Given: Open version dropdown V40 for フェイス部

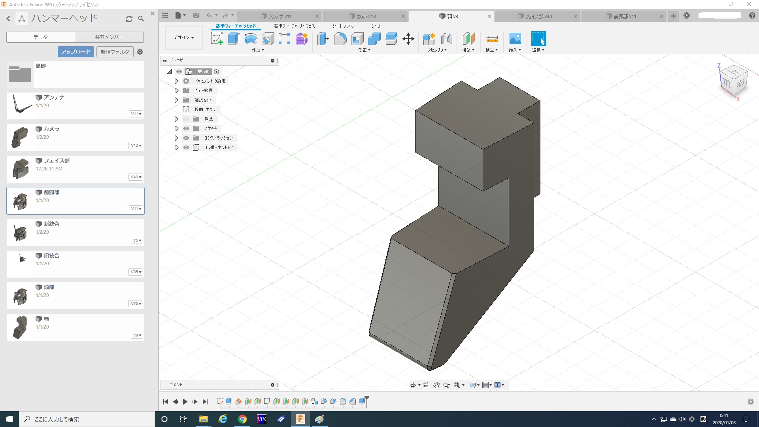Looking at the screenshot, I should 136,177.
